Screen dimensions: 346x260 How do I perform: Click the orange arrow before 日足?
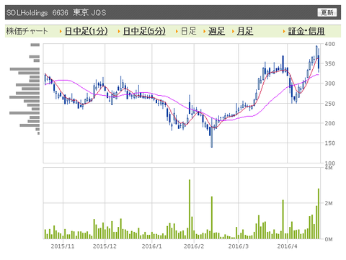[x=177, y=32]
